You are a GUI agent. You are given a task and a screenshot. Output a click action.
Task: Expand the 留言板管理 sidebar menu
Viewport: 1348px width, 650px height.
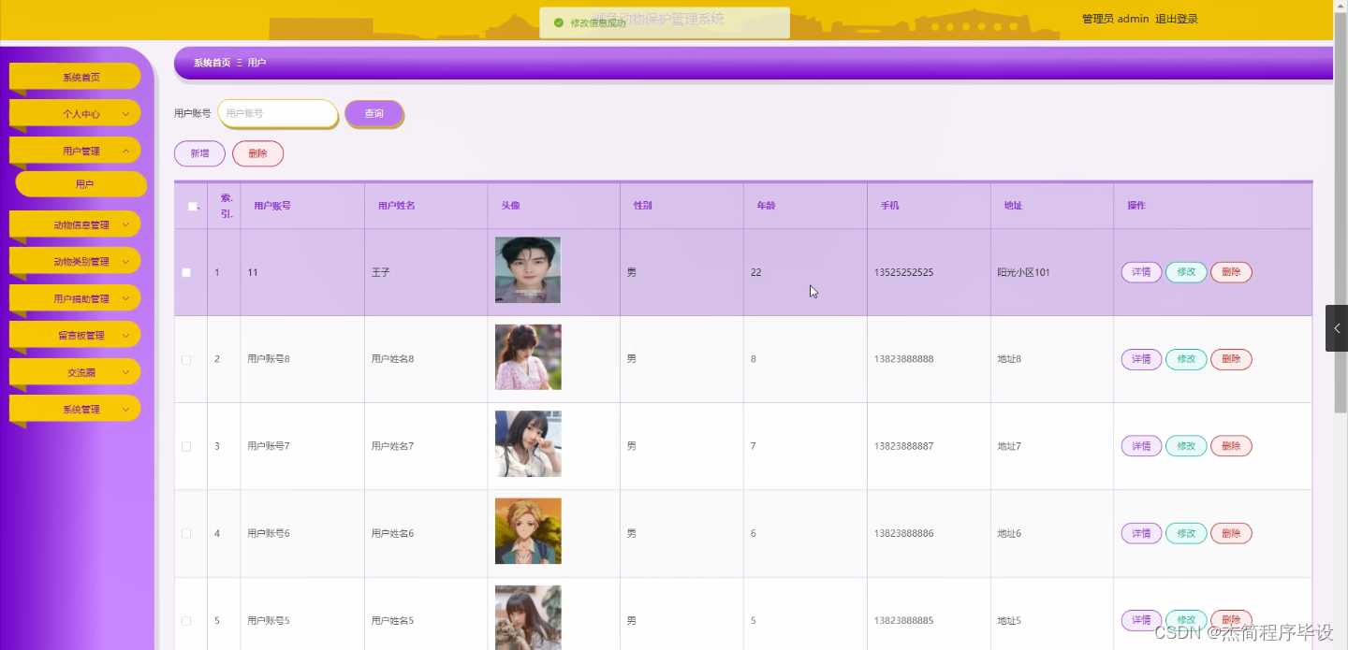(75, 335)
